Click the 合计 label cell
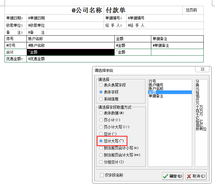The image size is (215, 186). (x=16, y=52)
